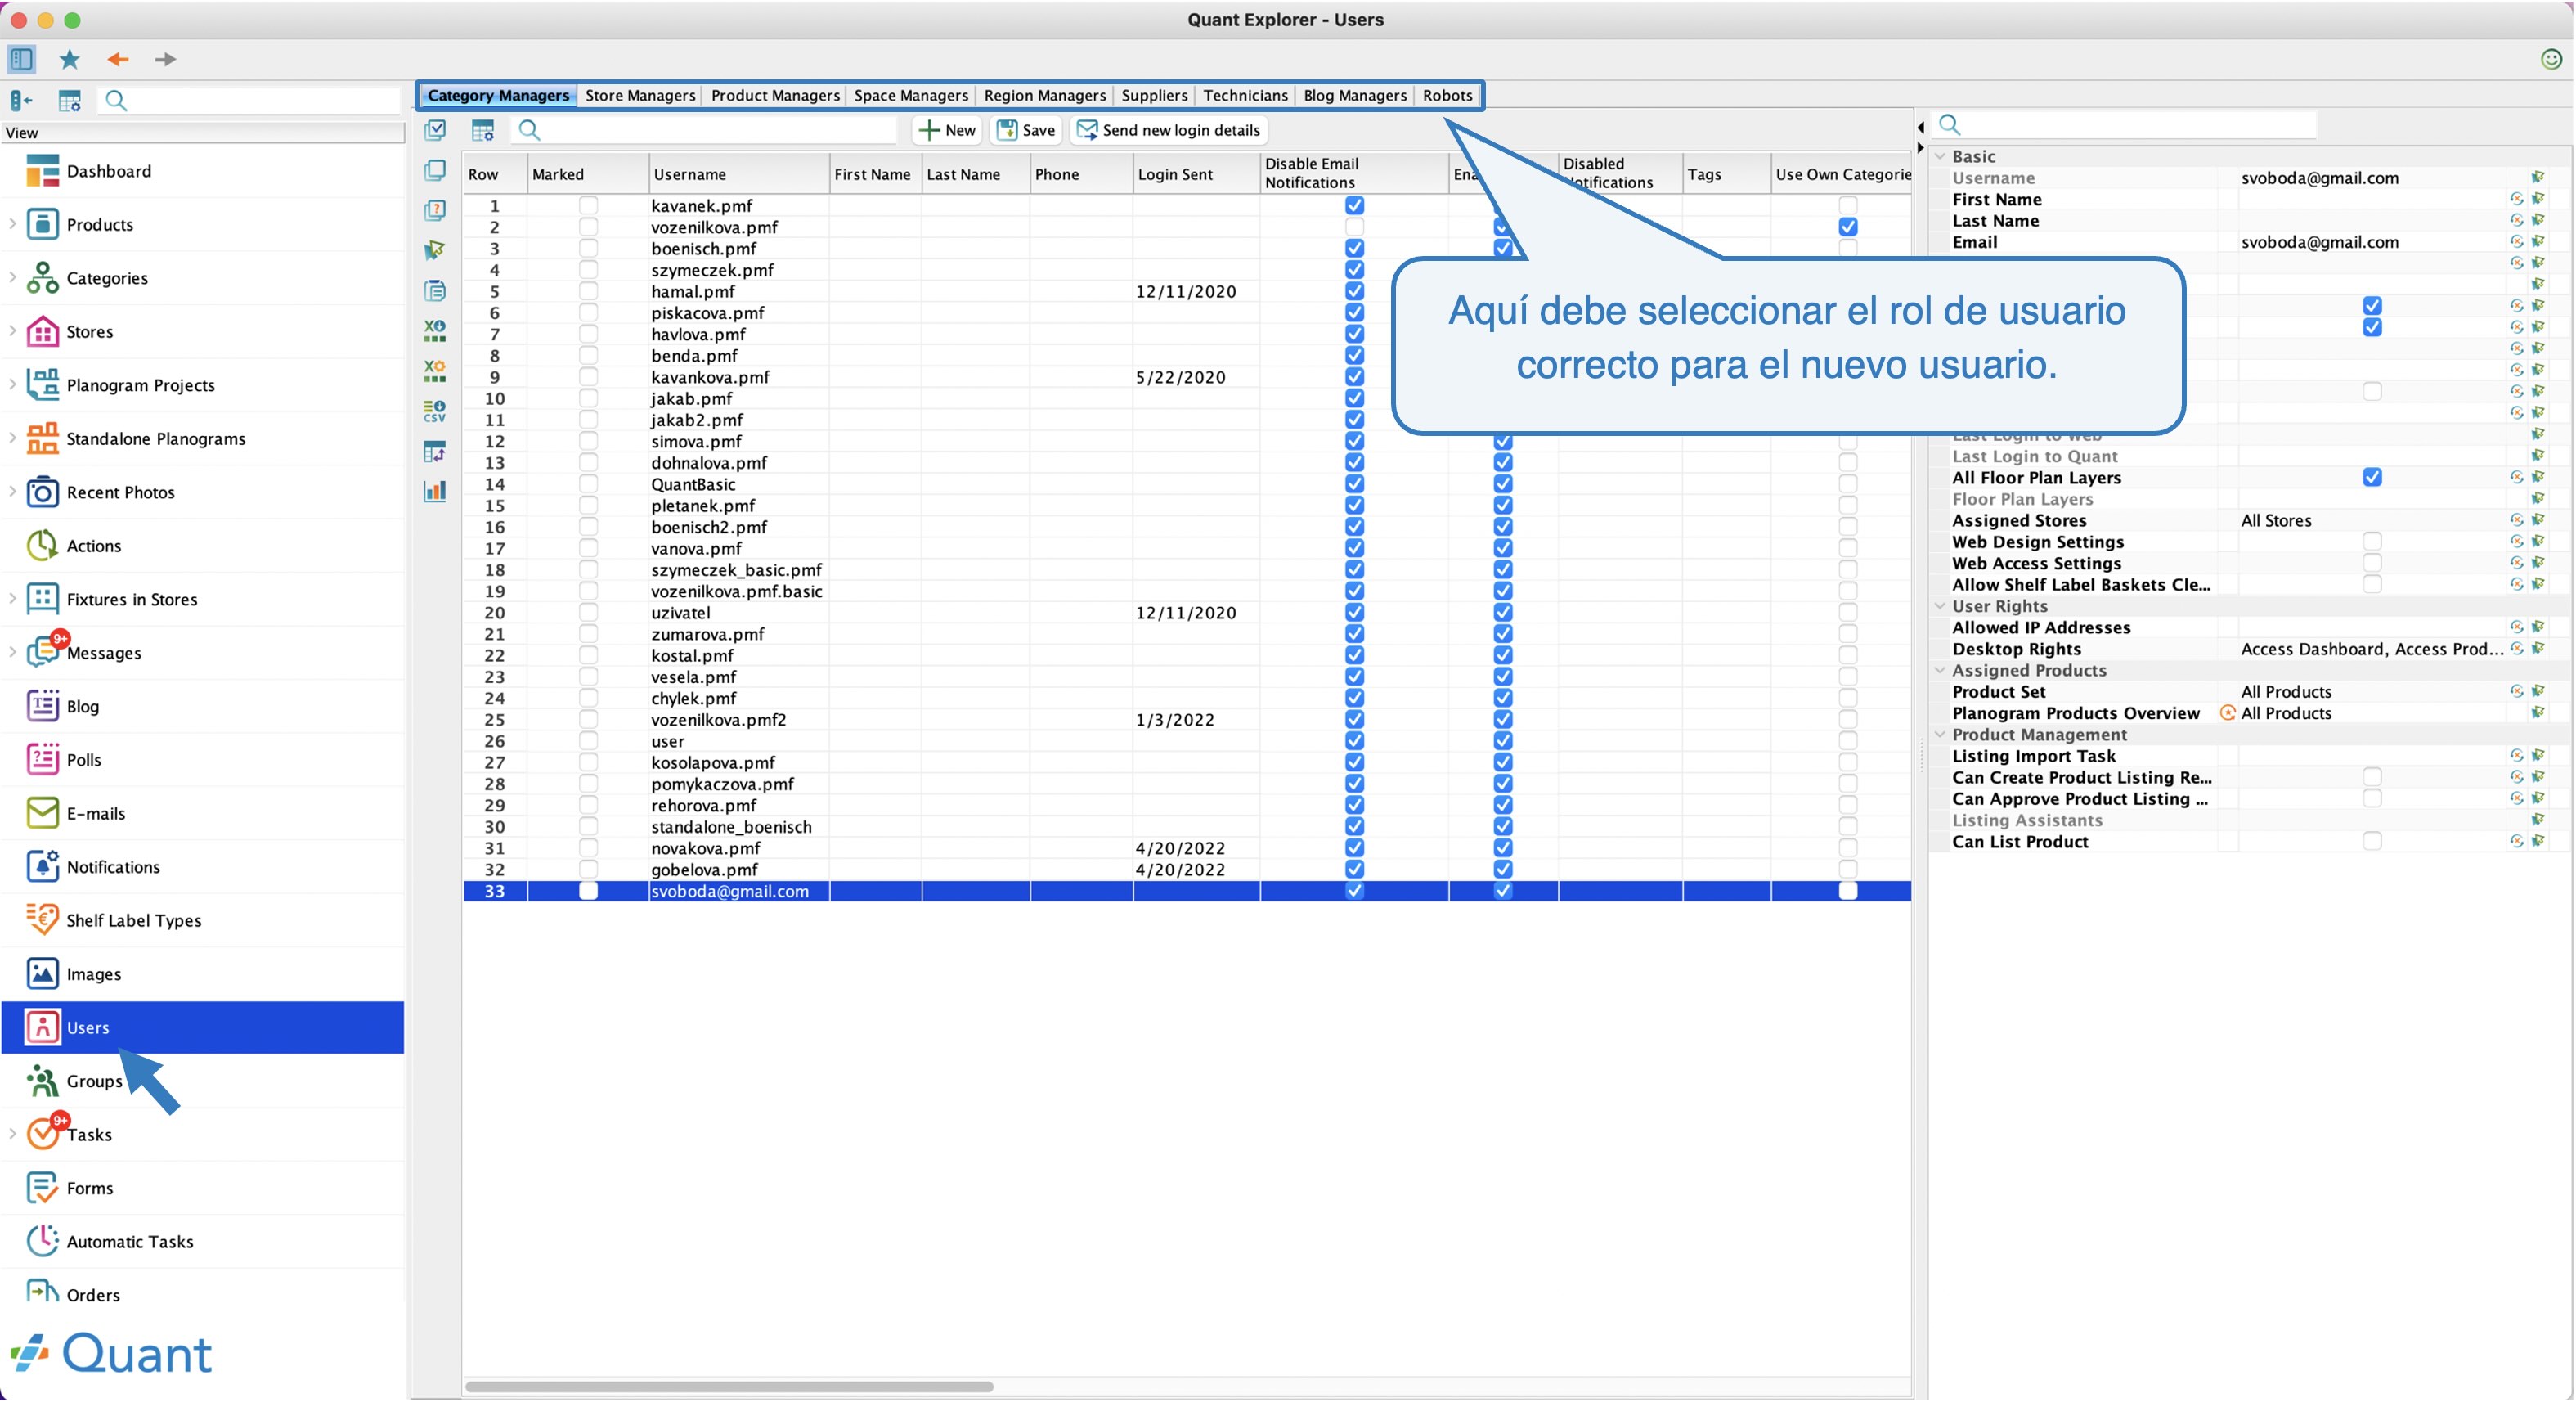Image resolution: width=2576 pixels, height=1407 pixels.
Task: Go back with the orange arrow
Action: (x=118, y=59)
